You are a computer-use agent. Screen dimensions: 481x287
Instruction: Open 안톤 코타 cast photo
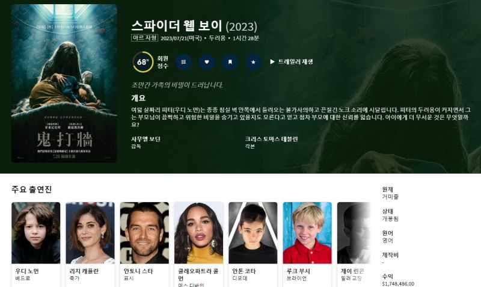coord(253,233)
